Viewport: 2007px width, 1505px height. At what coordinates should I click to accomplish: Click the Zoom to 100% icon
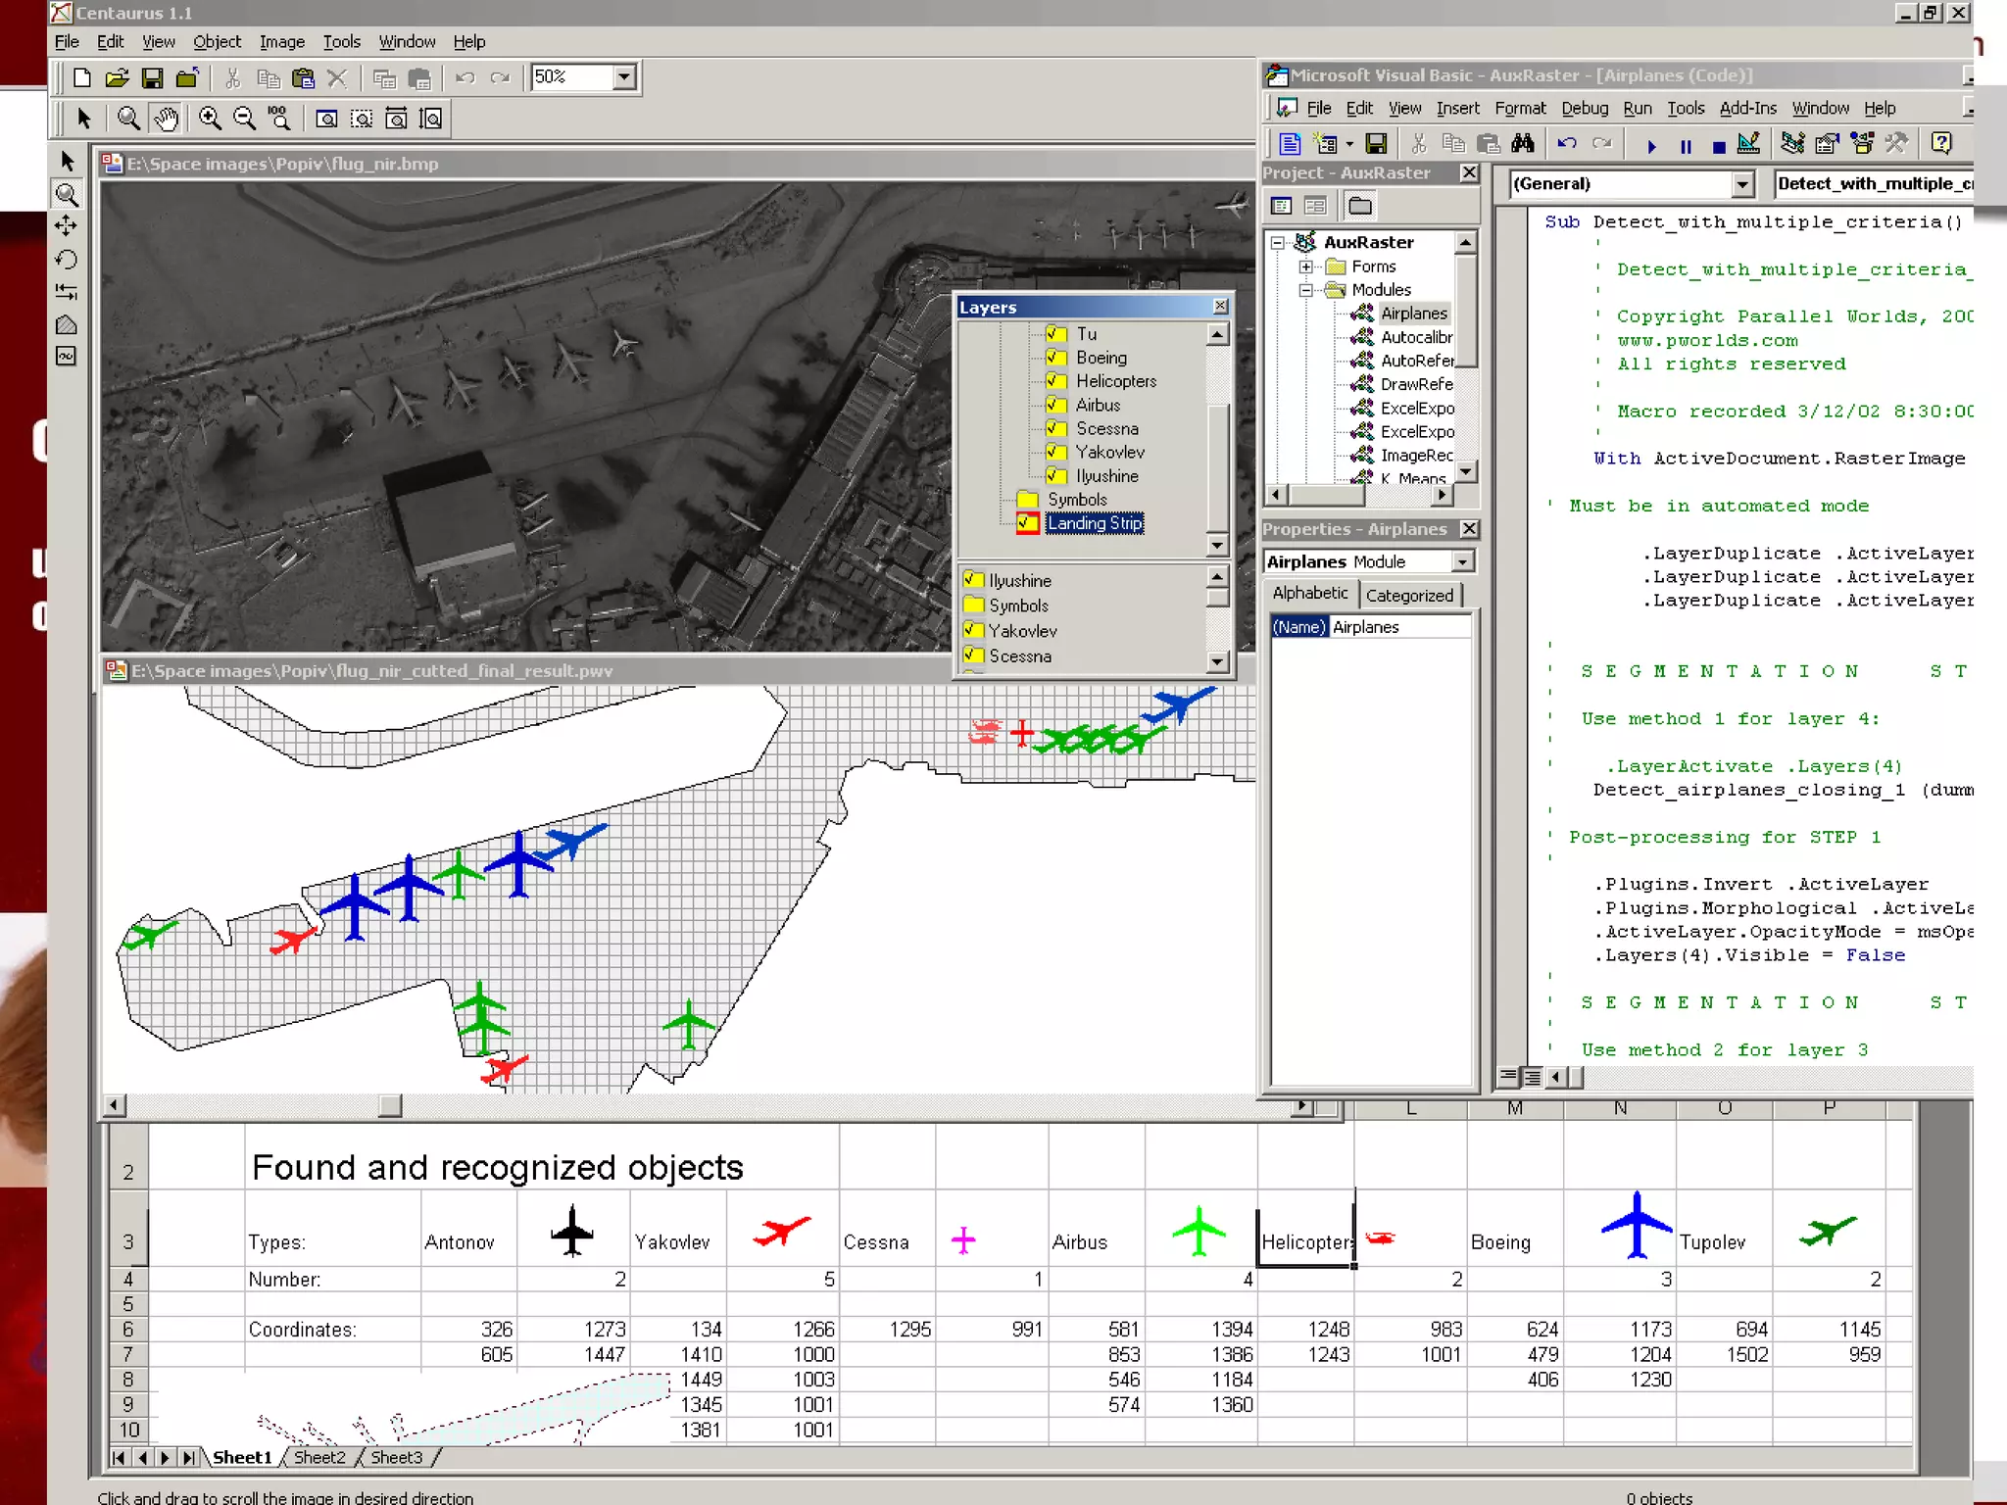(x=279, y=119)
